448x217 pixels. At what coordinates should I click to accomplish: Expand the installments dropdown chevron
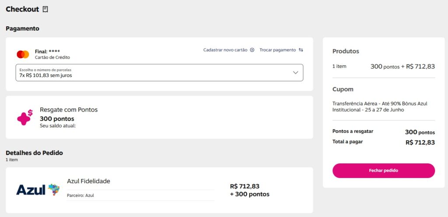coord(295,73)
